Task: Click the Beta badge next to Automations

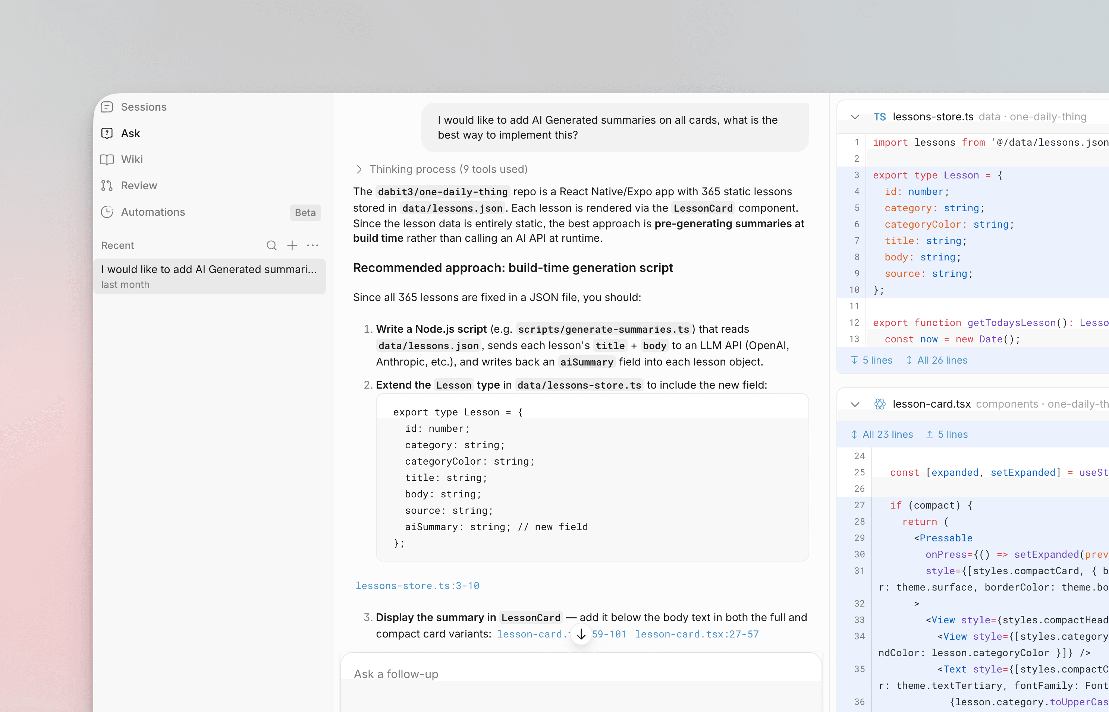Action: point(305,212)
